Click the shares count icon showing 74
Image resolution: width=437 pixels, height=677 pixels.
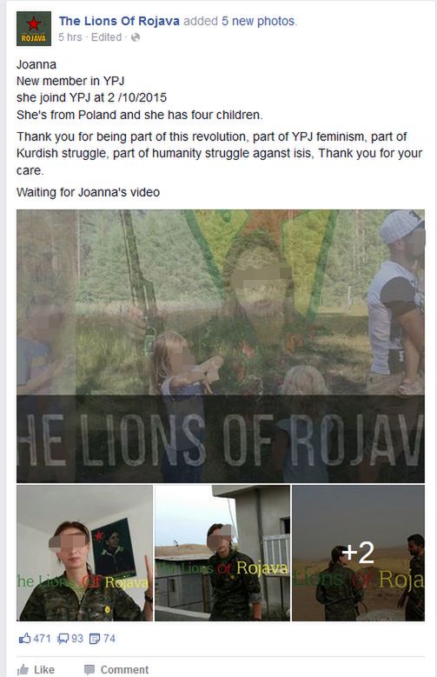[95, 639]
